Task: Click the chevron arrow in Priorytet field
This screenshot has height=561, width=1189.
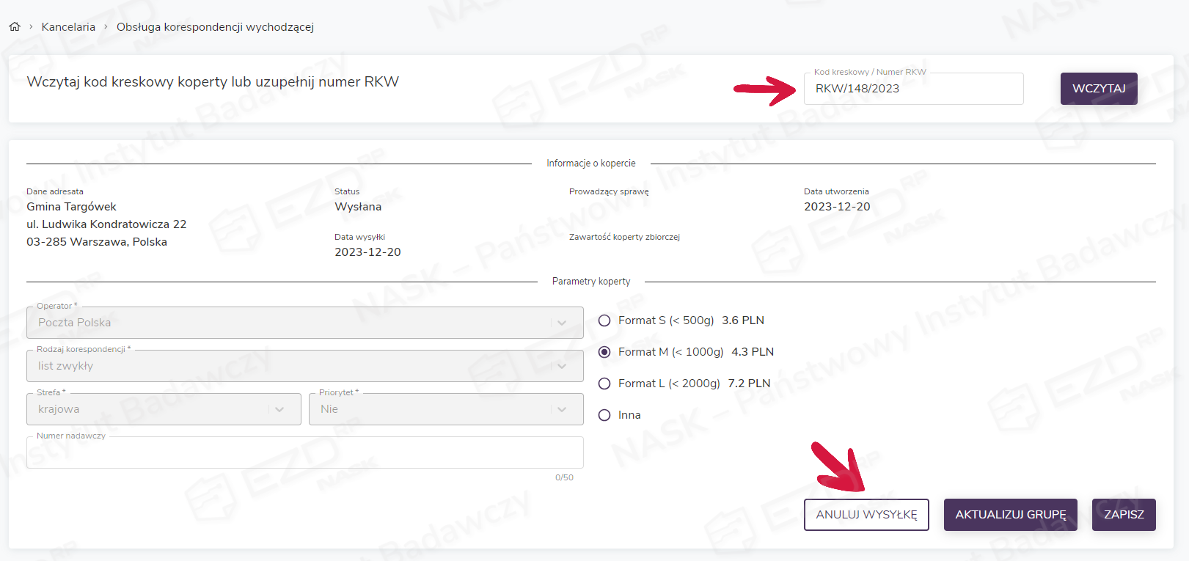Action: click(562, 409)
